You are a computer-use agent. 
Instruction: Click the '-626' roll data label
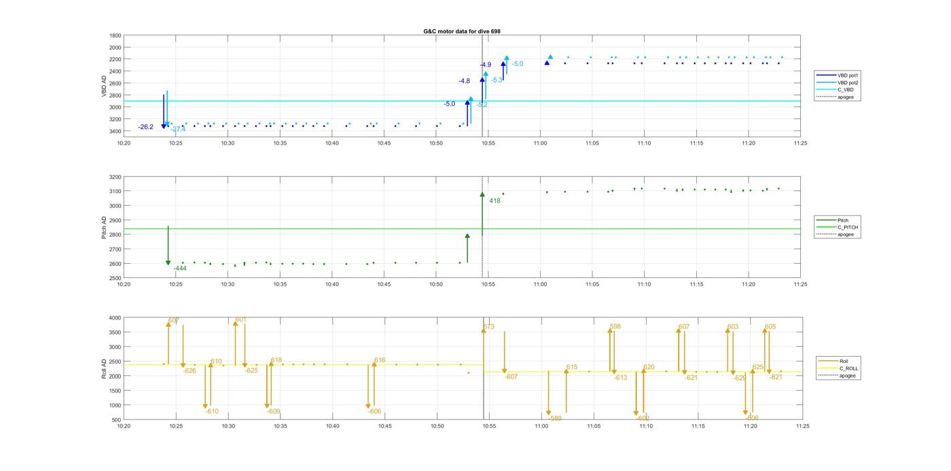190,370
